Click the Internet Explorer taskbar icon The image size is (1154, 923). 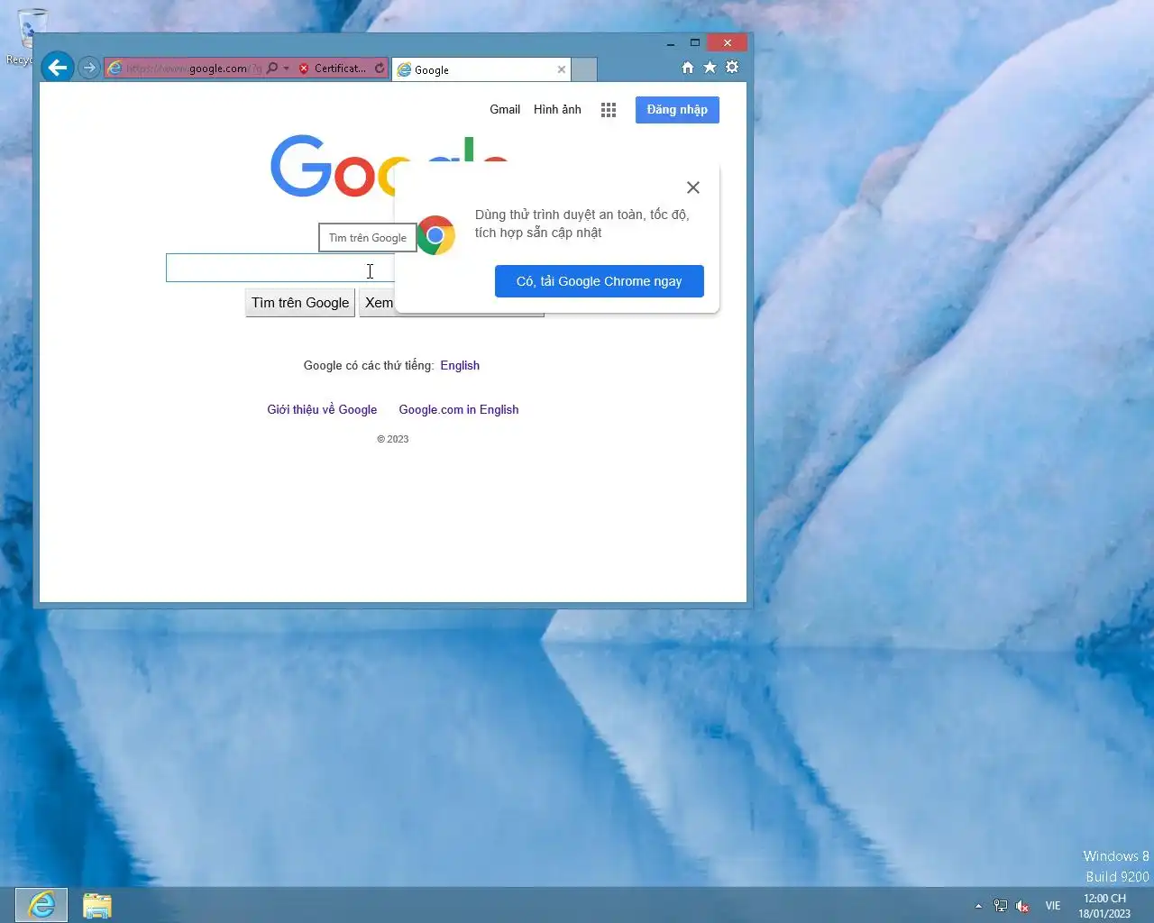pos(41,905)
